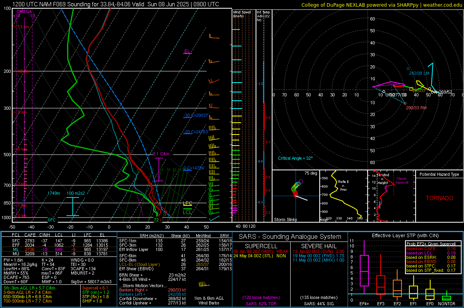Click 'STP (cin) = 1.2' parameter
The image size is (464, 308).
[x=96, y=292]
